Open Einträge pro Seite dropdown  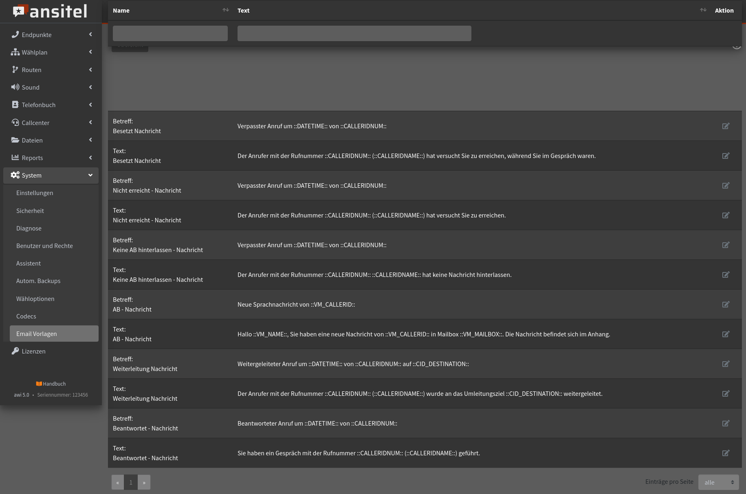pos(718,482)
